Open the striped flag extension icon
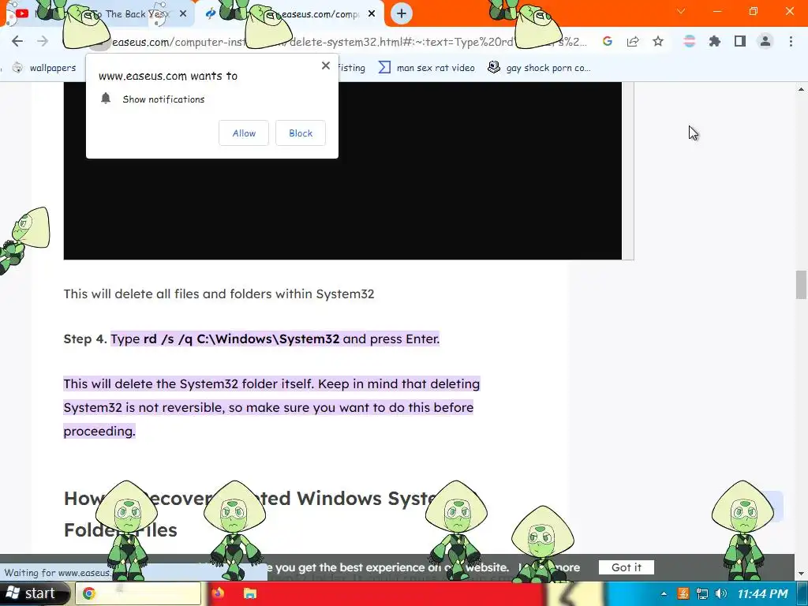Viewport: 808px width, 606px height. 689,41
